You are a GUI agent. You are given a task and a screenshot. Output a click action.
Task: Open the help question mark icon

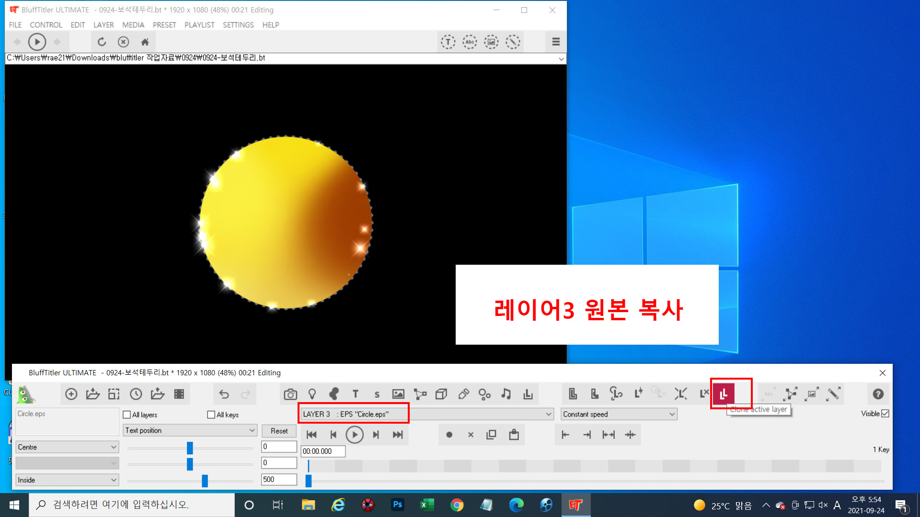point(878,394)
